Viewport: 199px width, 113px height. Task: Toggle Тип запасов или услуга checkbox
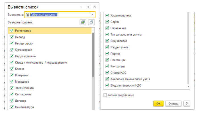tap(107, 34)
